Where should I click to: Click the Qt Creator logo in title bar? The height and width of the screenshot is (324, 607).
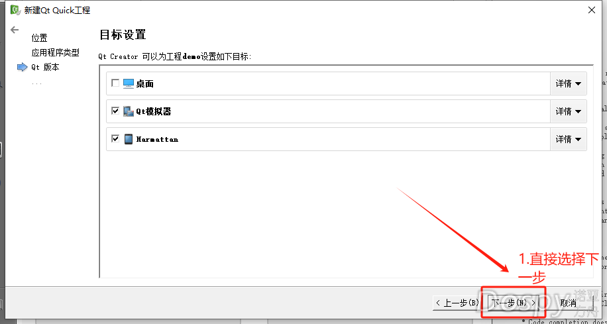tap(15, 10)
